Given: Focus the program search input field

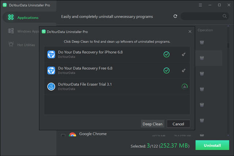Looking at the screenshot, I should (201, 16).
